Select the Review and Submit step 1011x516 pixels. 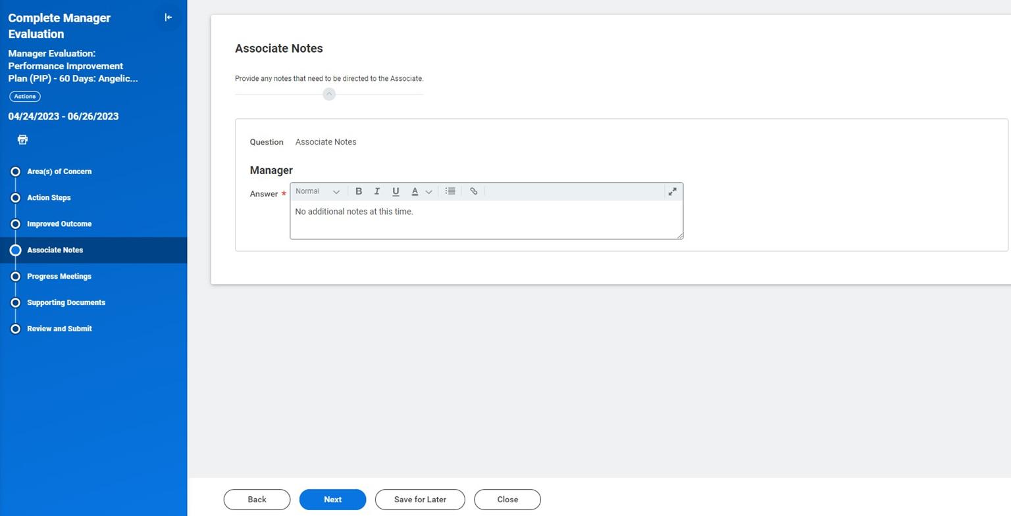[x=59, y=329]
